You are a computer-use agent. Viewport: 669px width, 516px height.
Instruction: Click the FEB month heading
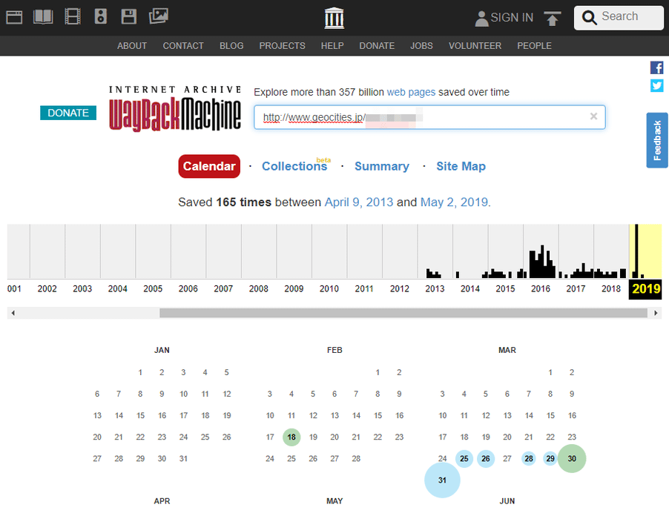click(x=334, y=350)
